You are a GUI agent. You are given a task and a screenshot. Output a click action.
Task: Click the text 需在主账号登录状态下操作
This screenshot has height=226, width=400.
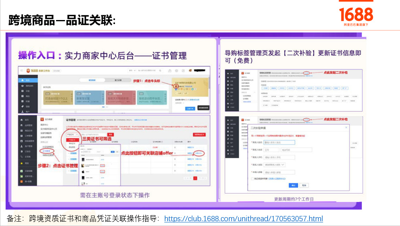click(115, 196)
